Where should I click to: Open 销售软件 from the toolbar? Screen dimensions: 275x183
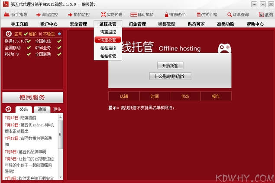coord(165,14)
